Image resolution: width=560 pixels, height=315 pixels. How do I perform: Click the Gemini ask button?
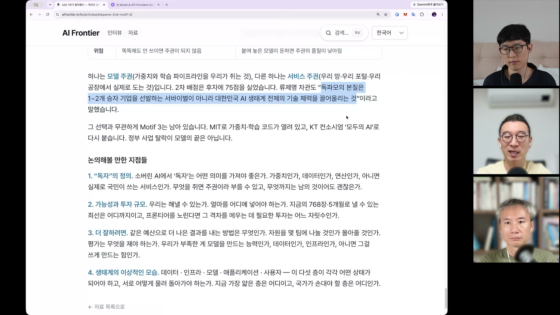tap(428, 5)
